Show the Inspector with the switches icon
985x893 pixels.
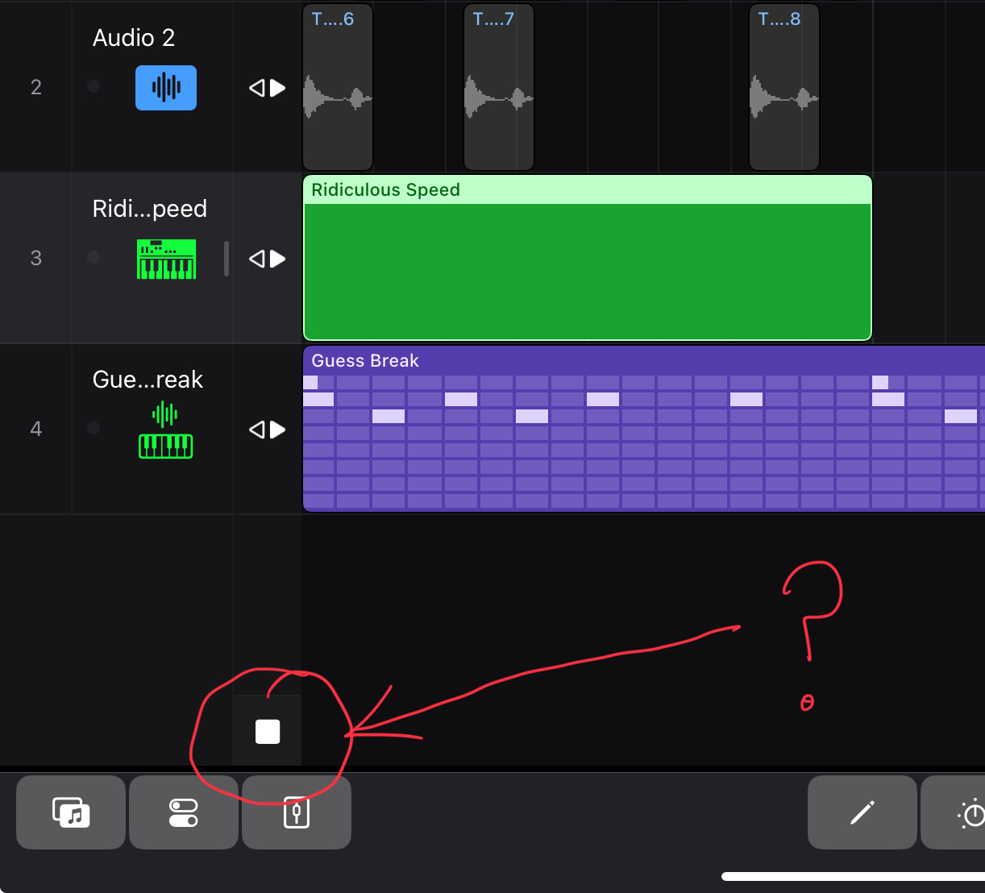pos(184,812)
